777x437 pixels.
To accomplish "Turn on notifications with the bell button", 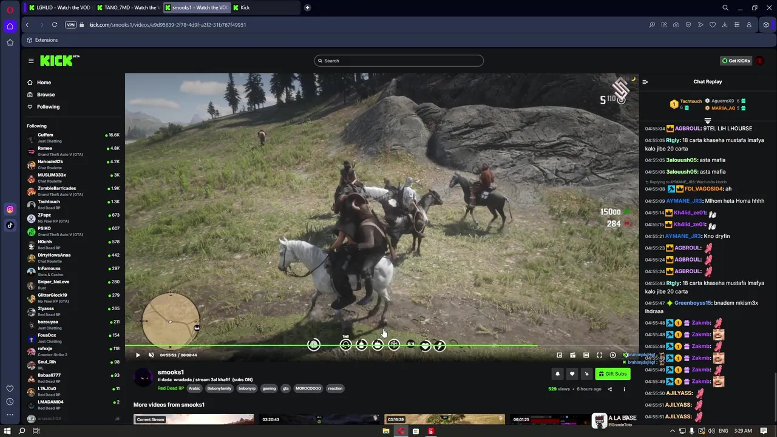I will tap(557, 374).
